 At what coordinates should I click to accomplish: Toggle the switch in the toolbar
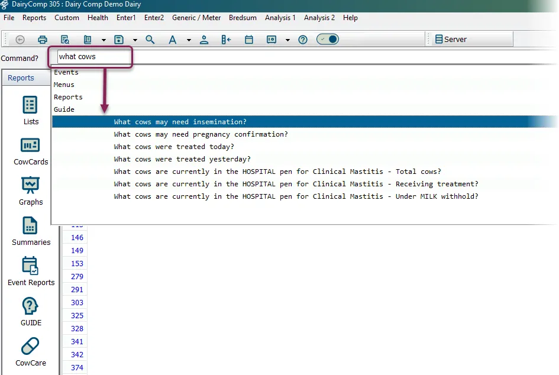[328, 39]
